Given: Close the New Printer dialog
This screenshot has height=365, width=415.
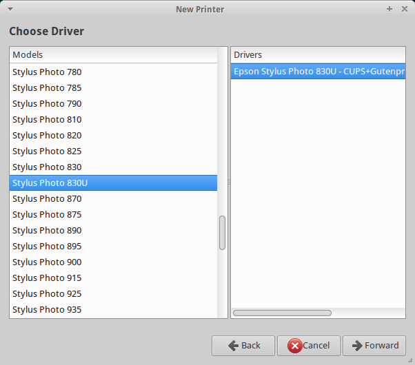Looking at the screenshot, I should tap(405, 9).
